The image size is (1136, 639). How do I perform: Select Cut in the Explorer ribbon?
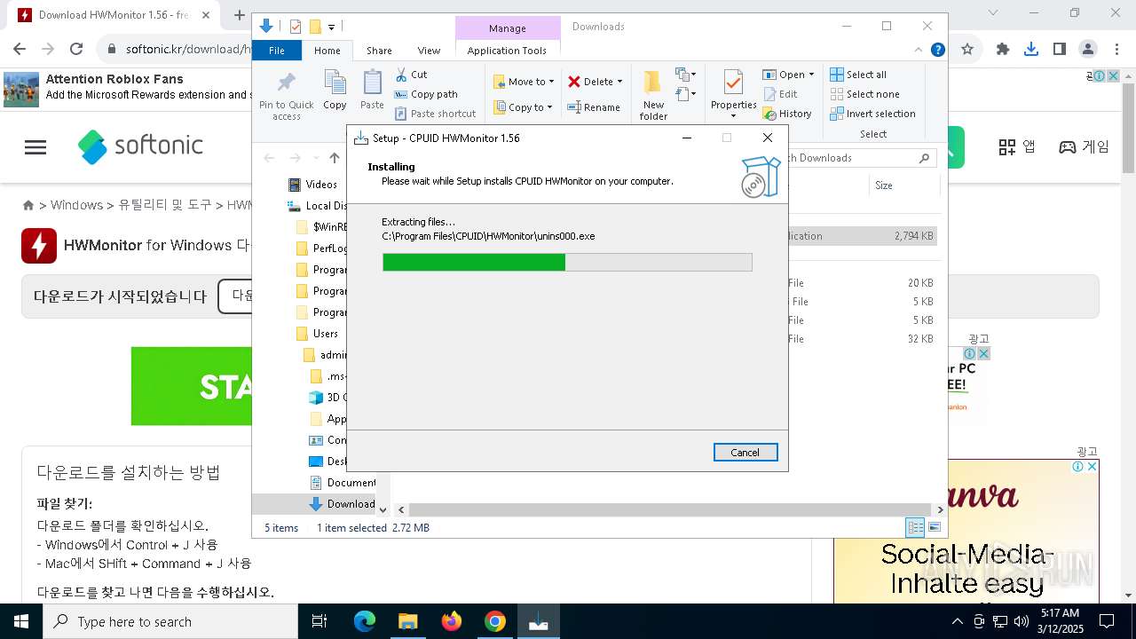(411, 75)
